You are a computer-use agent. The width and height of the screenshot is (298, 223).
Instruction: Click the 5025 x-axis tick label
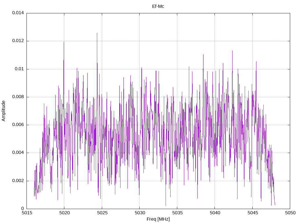(102, 213)
